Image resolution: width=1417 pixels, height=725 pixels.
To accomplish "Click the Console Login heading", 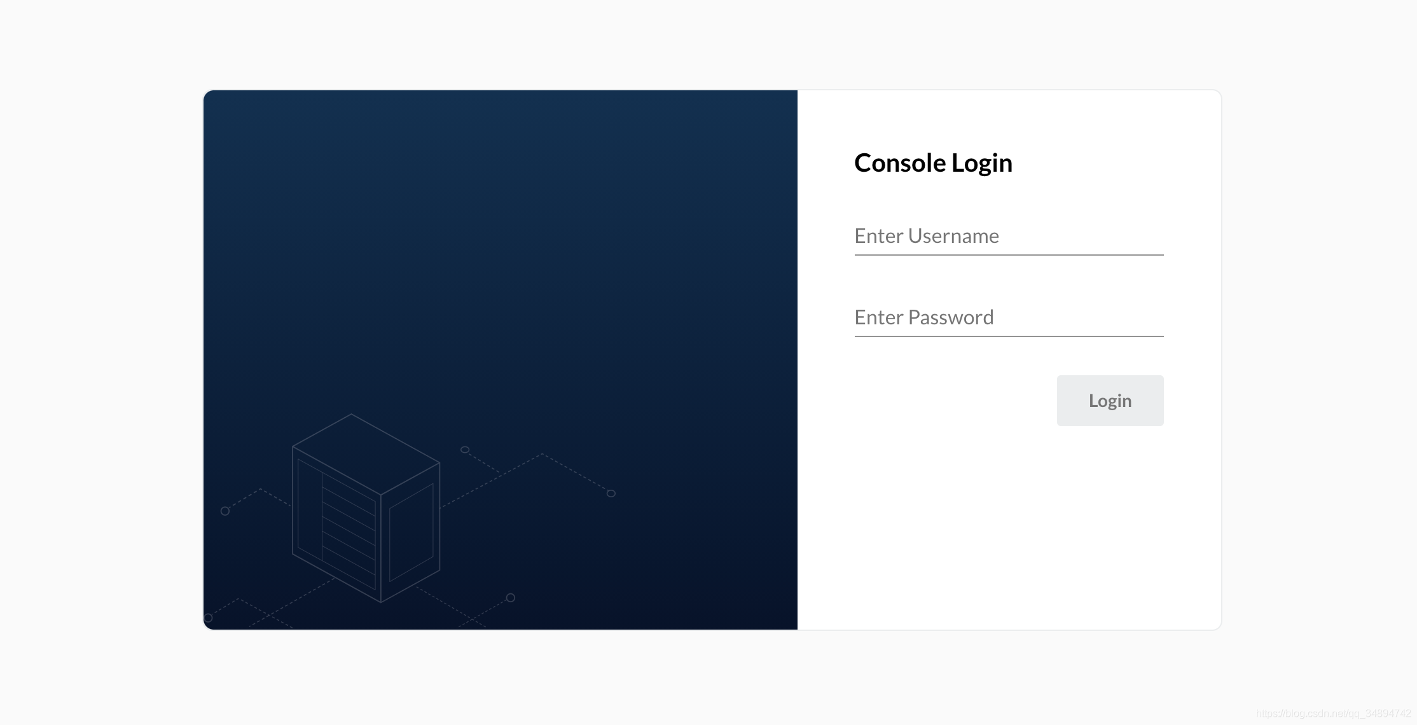I will point(933,163).
